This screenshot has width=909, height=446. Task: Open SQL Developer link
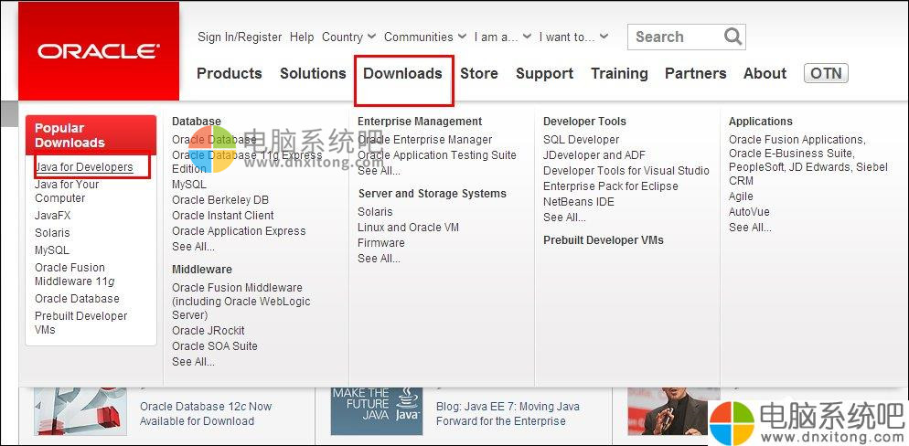point(581,140)
